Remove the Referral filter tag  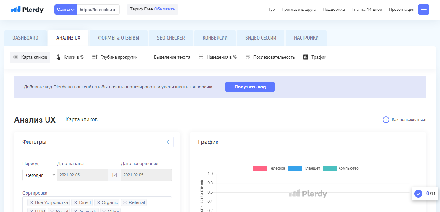125,202
